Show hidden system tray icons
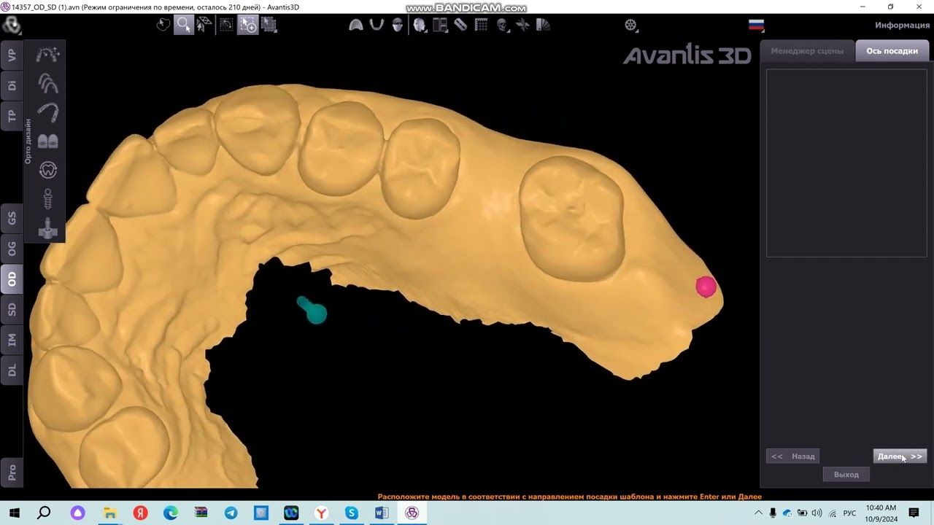 [758, 513]
